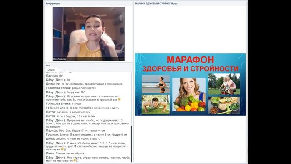The width and height of the screenshot is (291, 164).
Task: Click message 'Грозных Елена Валентиновна: продолжаю ходить'
Action: 83,108
